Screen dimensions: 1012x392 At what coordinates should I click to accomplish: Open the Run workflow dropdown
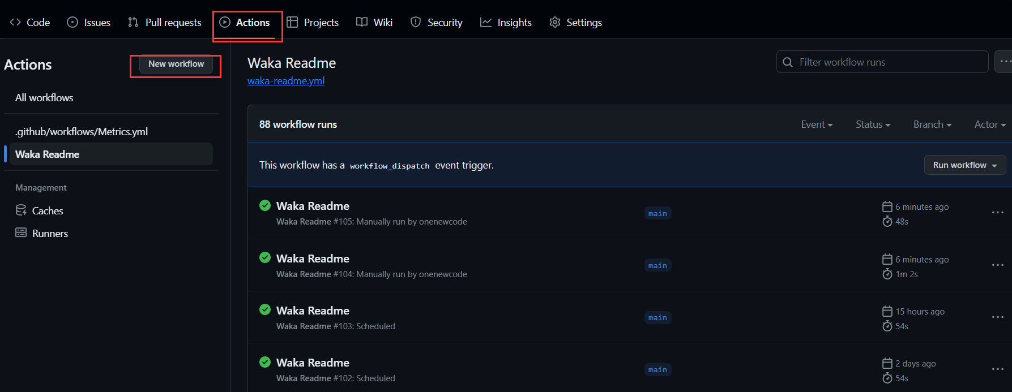pos(965,165)
